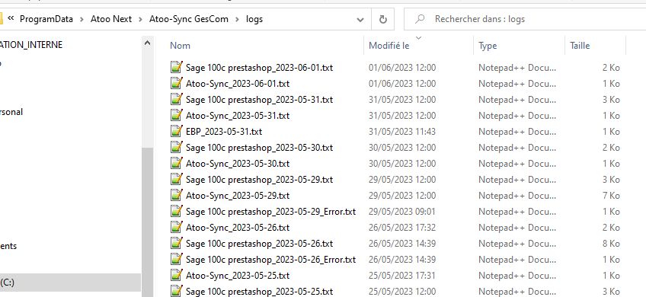The image size is (646, 297).
Task: Click the icon of Atoo-Sync_2023-05-29.txt
Action: click(x=176, y=195)
